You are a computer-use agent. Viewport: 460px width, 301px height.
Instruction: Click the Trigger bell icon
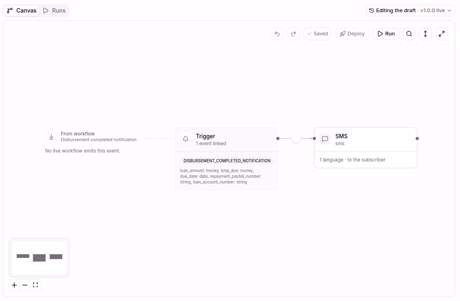(x=186, y=139)
